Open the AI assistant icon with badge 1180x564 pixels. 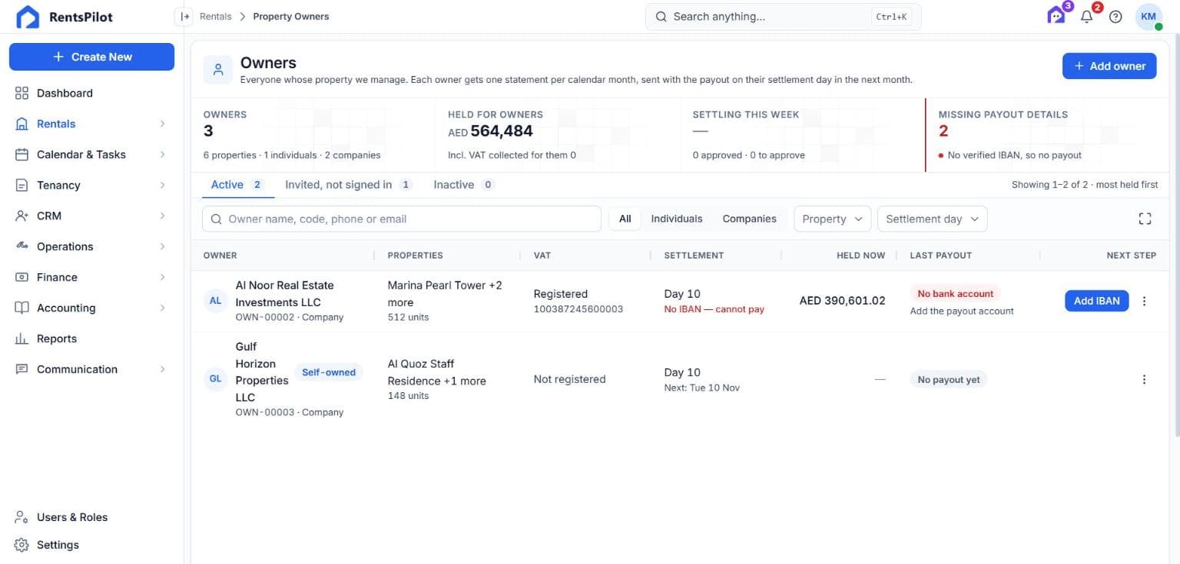coord(1057,15)
